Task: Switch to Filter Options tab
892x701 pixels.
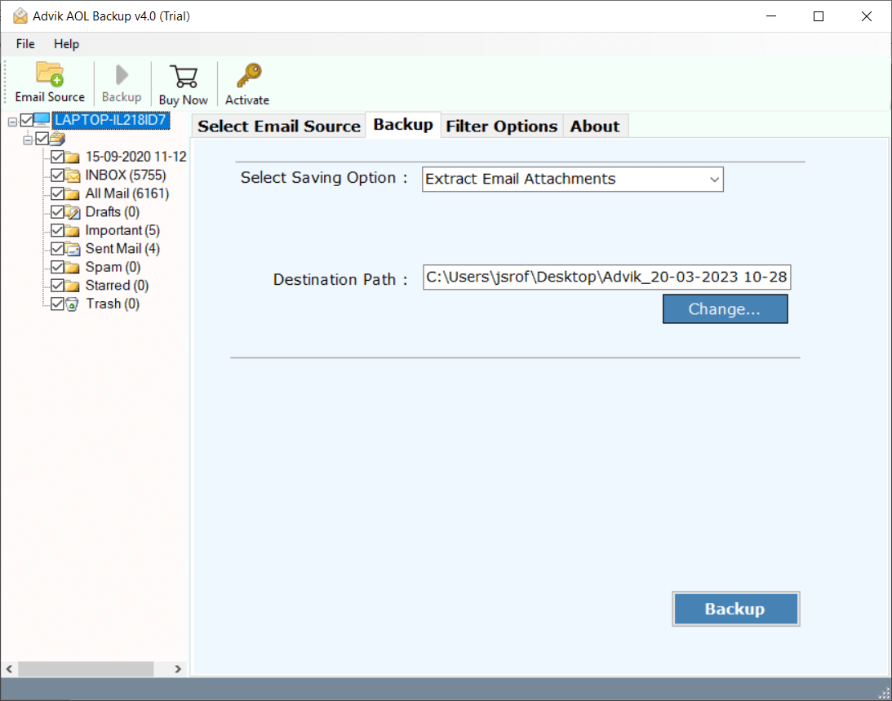Action: tap(501, 126)
